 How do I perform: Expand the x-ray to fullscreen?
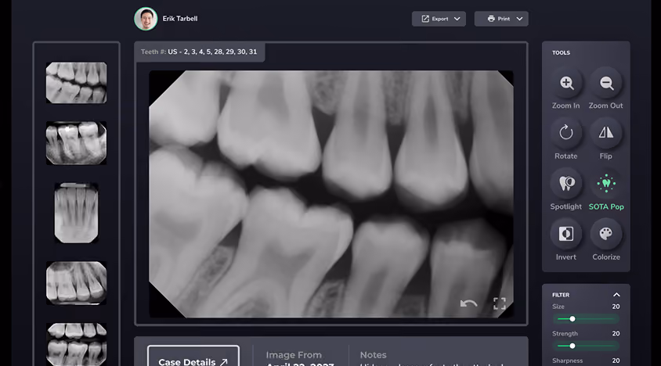[x=500, y=303]
